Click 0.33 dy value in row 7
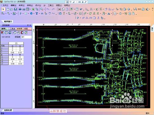The height and width of the screenshot is (115, 154). (x=20, y=52)
